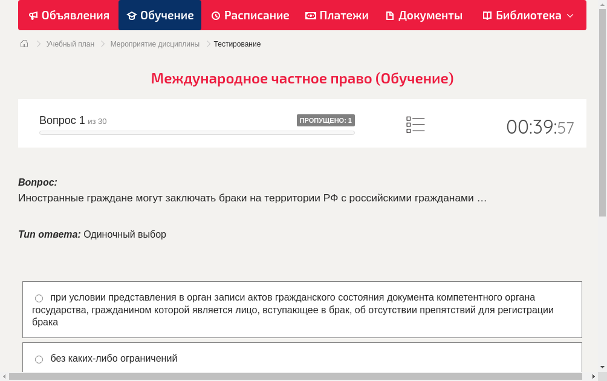Click the graduation cap icon beside Обучение

132,15
